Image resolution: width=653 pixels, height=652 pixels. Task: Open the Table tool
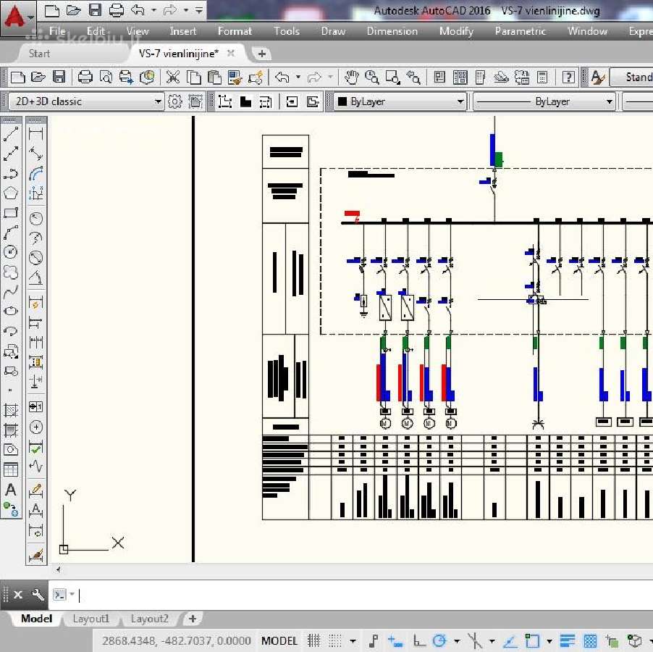tap(11, 469)
